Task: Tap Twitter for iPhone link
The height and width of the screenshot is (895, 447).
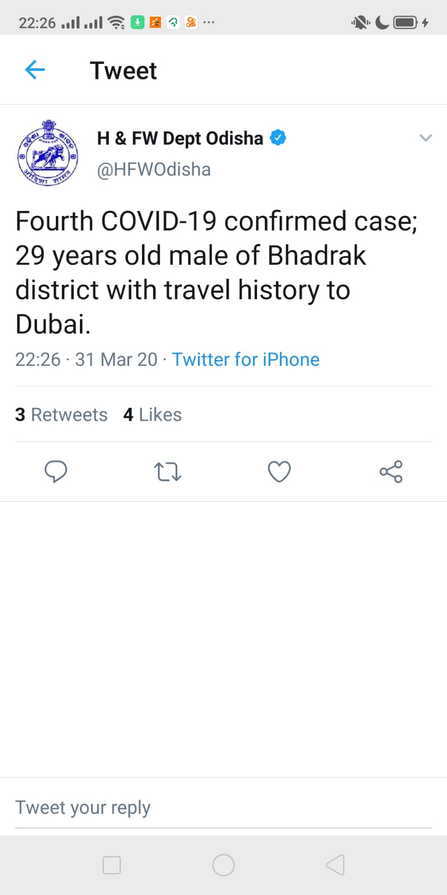Action: [246, 359]
